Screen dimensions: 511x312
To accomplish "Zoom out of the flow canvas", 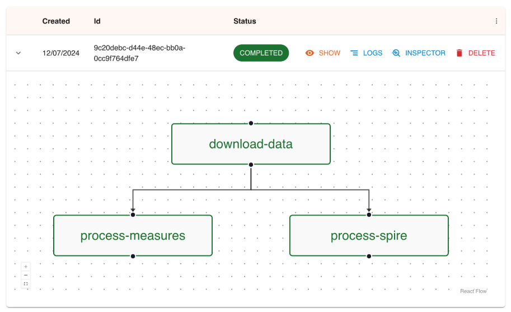I will (26, 275).
